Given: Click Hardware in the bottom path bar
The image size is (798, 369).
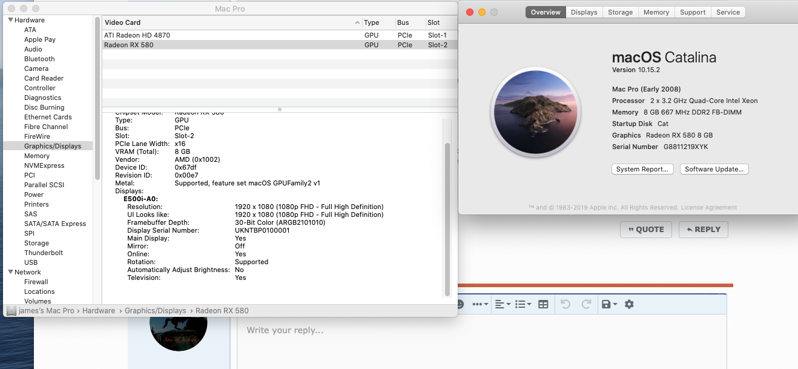Looking at the screenshot, I should 99,310.
